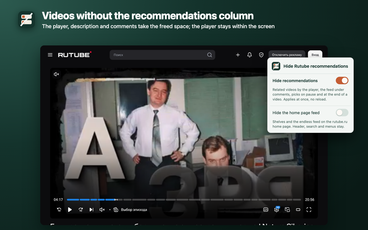Image resolution: width=368 pixels, height=230 pixels.
Task: Enable picture-in-picture mode
Action: 287,210
